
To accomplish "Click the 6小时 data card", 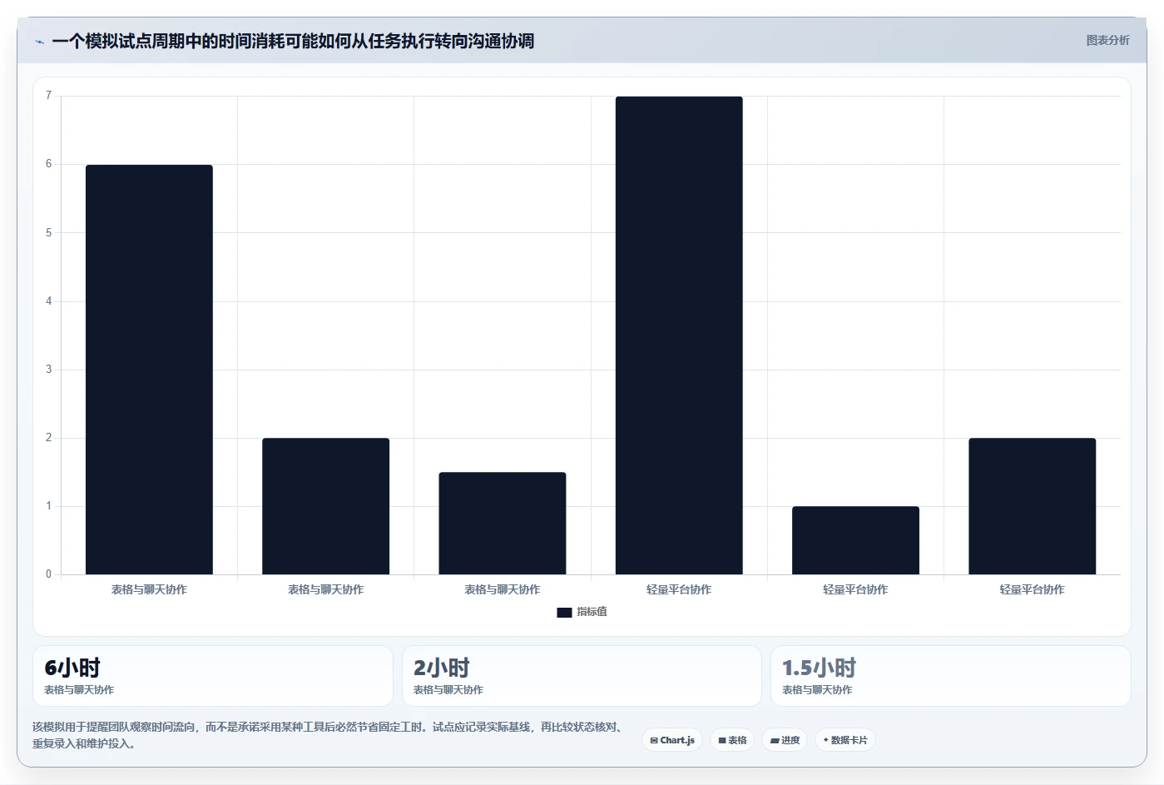I will [x=213, y=676].
